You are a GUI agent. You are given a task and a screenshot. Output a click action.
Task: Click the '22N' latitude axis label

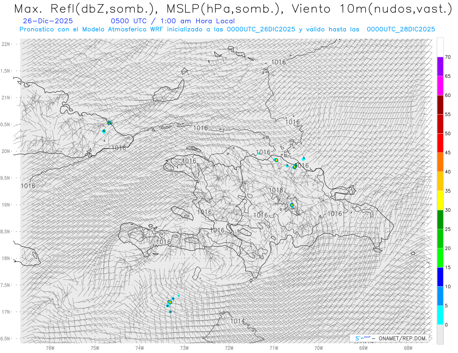(x=6, y=44)
